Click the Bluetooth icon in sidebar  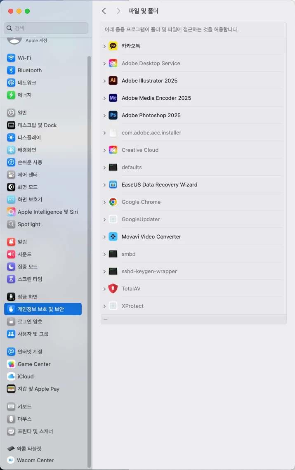click(x=11, y=70)
